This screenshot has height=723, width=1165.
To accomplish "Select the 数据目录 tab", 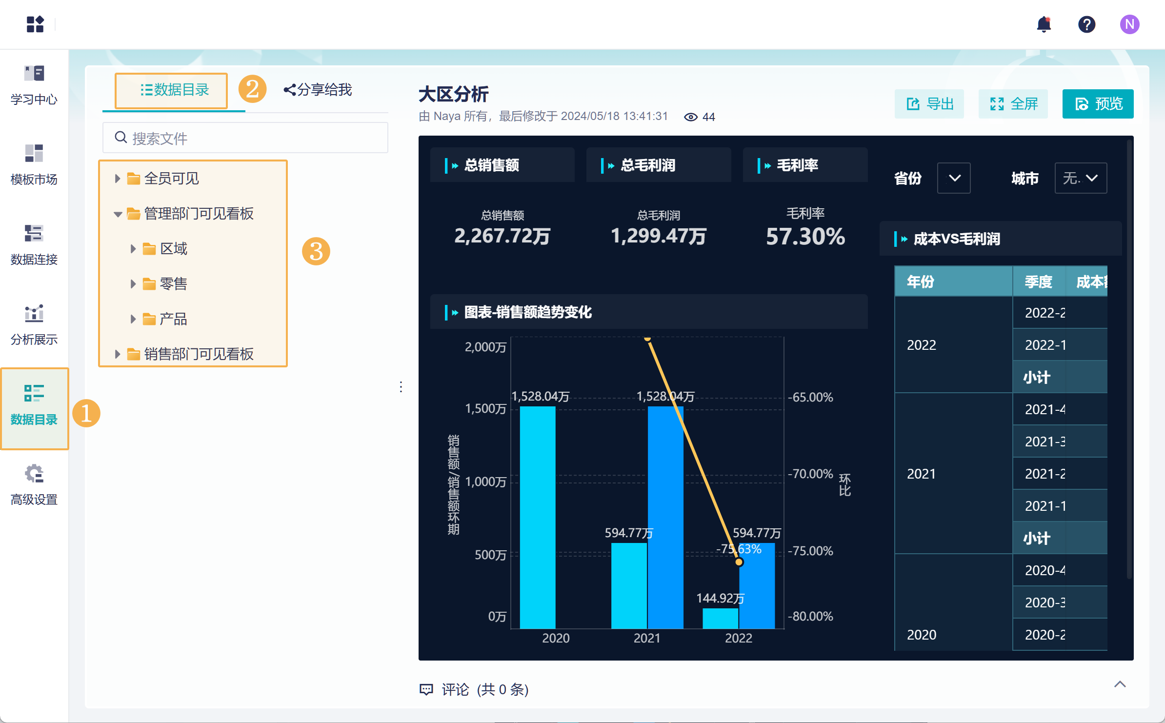I will pos(174,90).
